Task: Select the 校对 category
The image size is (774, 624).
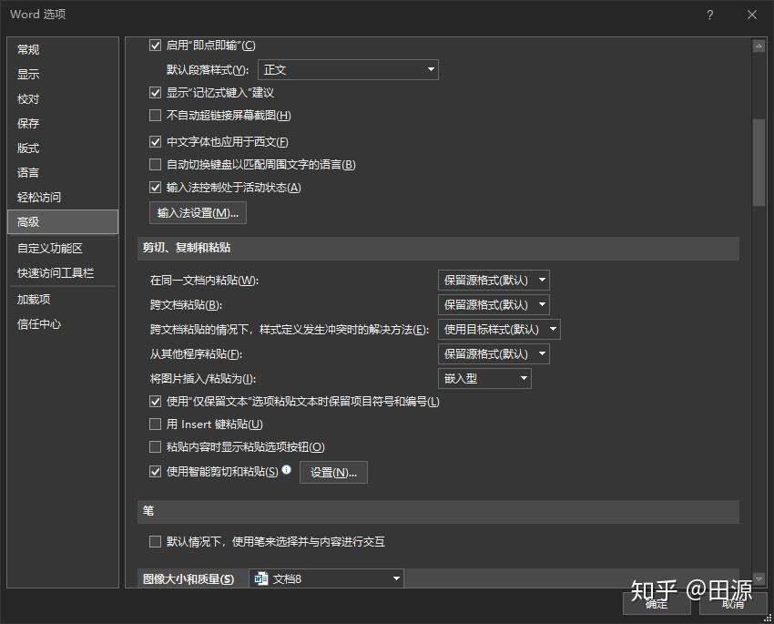Action: (x=63, y=98)
